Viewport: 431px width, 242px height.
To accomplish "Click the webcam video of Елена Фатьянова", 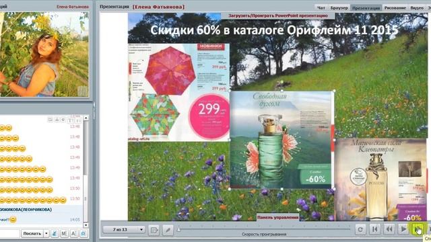I will 44,54.
